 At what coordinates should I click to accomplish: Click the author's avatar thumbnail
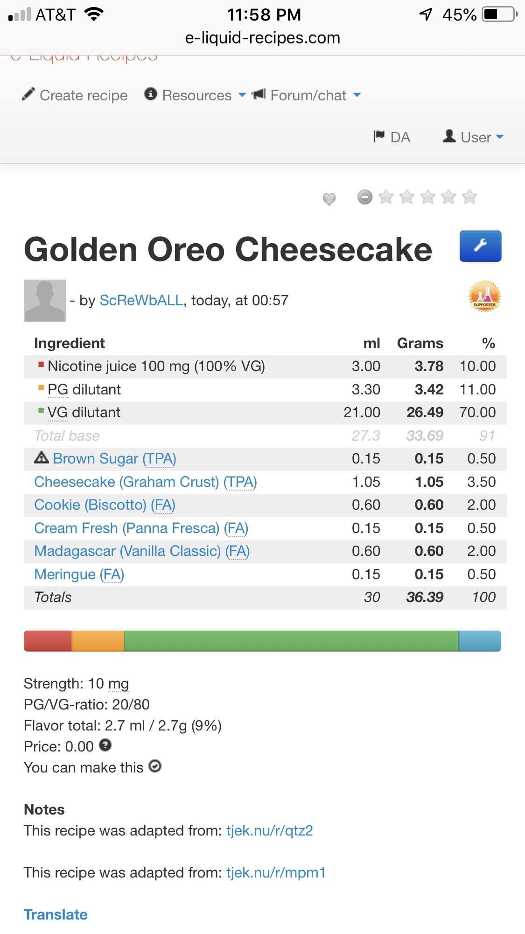click(45, 301)
